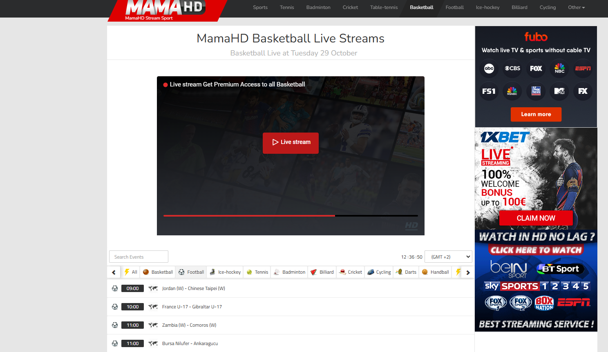Screen dimensions: 608x352
Task: Click the video player progress bar
Action: (x=290, y=215)
